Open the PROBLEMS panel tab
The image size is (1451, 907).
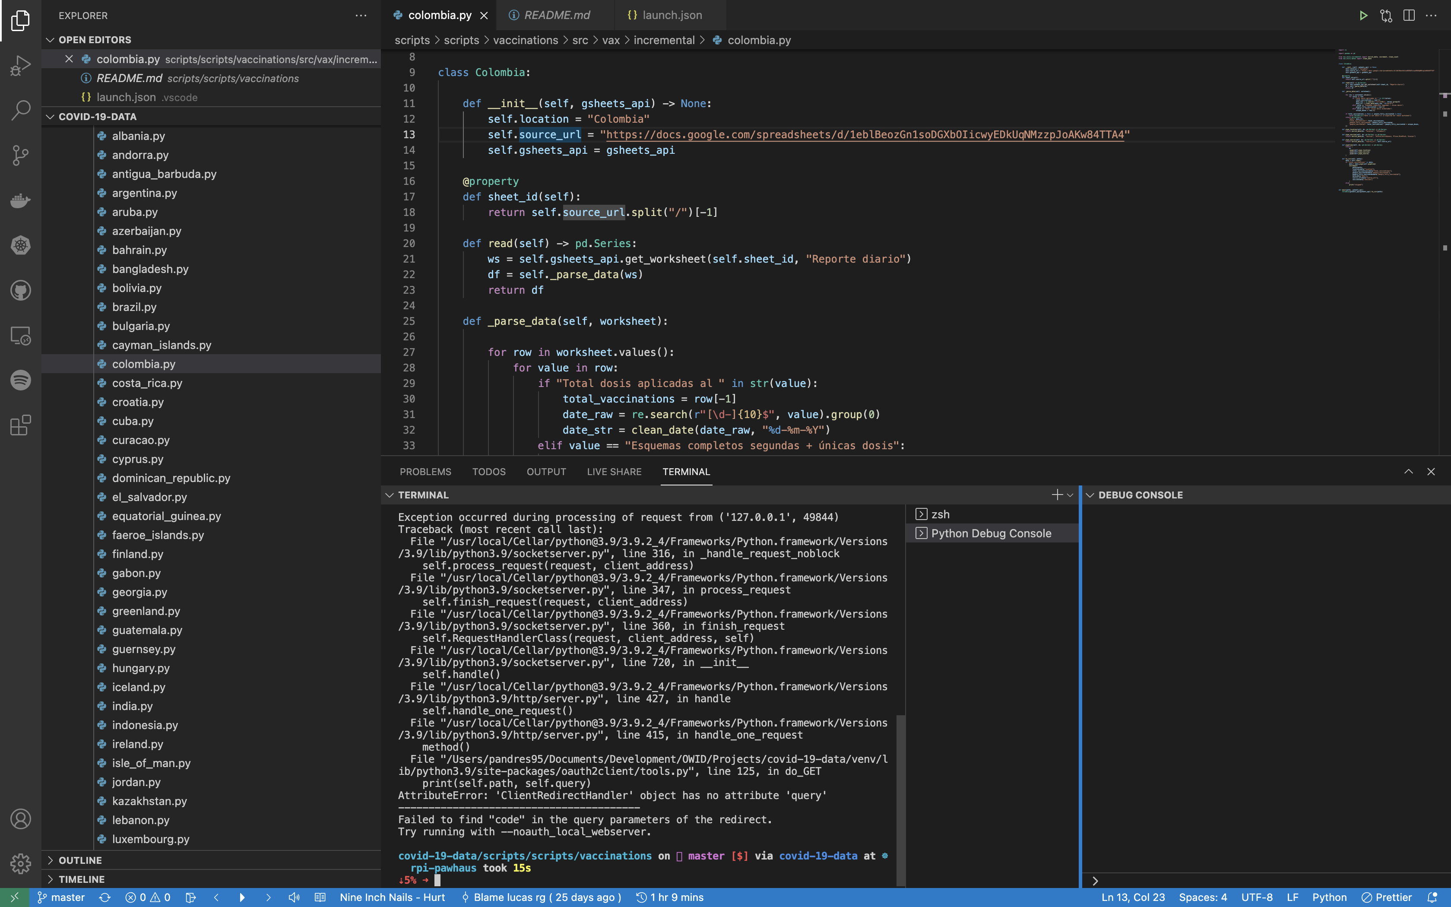pos(425,472)
